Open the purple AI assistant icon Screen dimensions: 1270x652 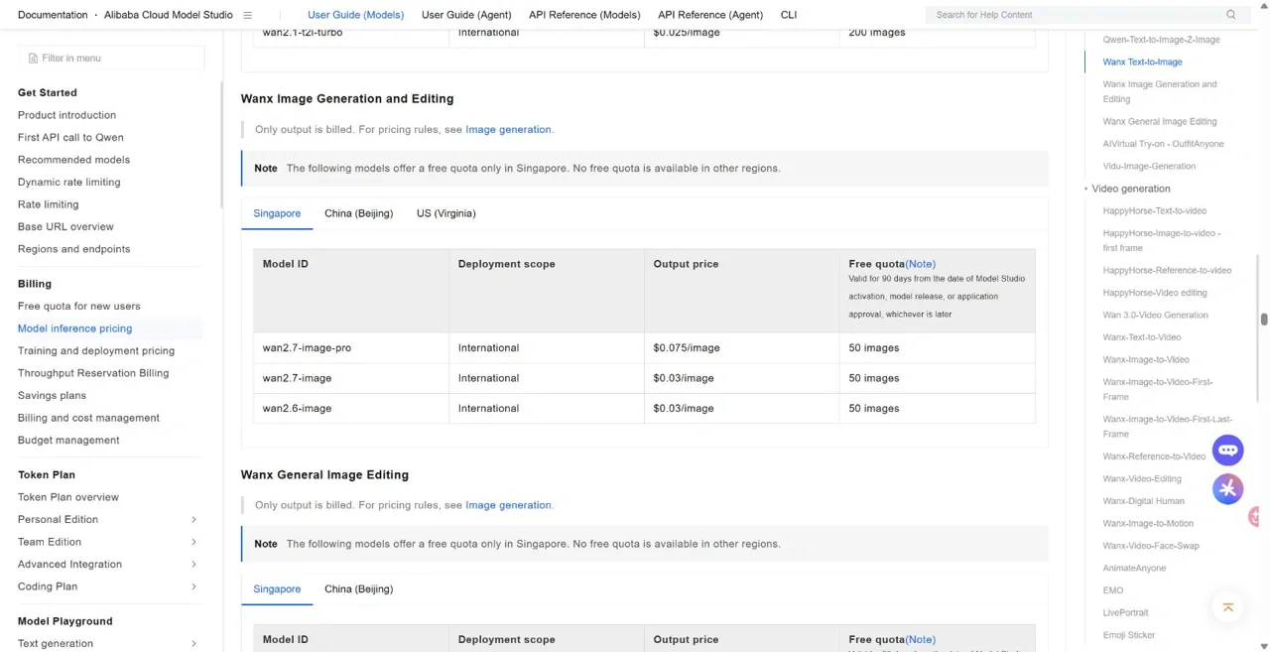point(1227,488)
